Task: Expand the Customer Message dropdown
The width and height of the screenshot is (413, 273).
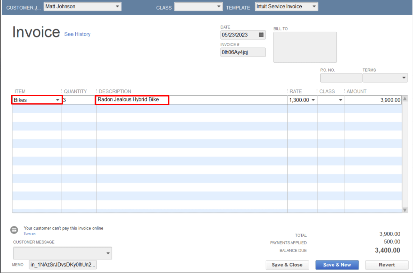Action: click(108, 253)
